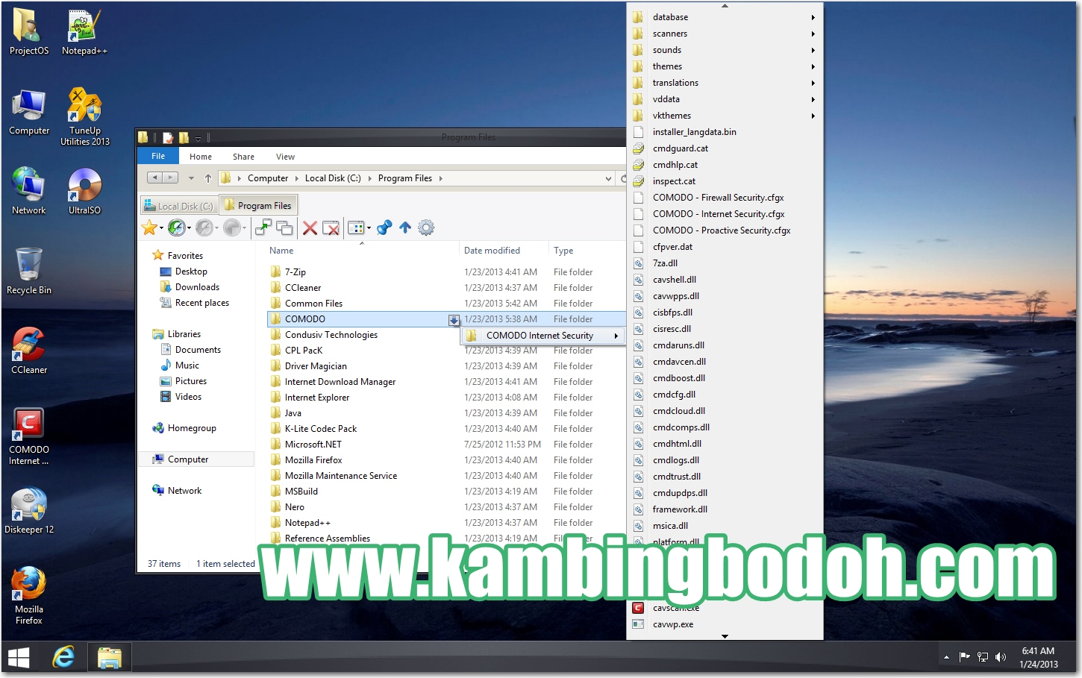Expand the database submenu arrow

pyautogui.click(x=813, y=17)
